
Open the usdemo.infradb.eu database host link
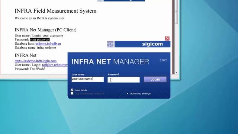pos(48,44)
